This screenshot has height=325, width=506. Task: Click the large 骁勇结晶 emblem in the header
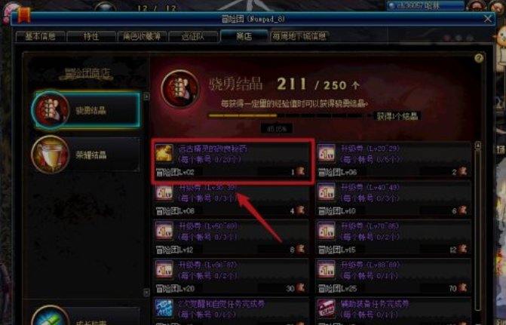180,89
